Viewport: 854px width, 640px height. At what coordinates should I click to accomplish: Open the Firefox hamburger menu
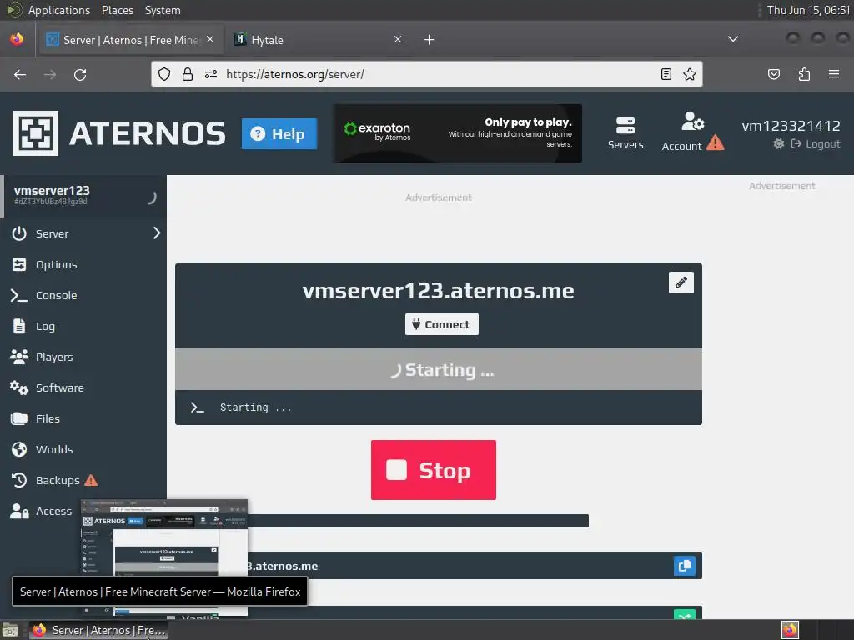834,74
